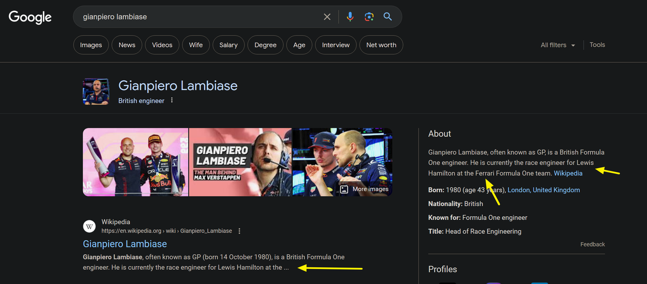
Task: Click the Gianpiero Lambiase profile thumbnail
Action: [96, 92]
